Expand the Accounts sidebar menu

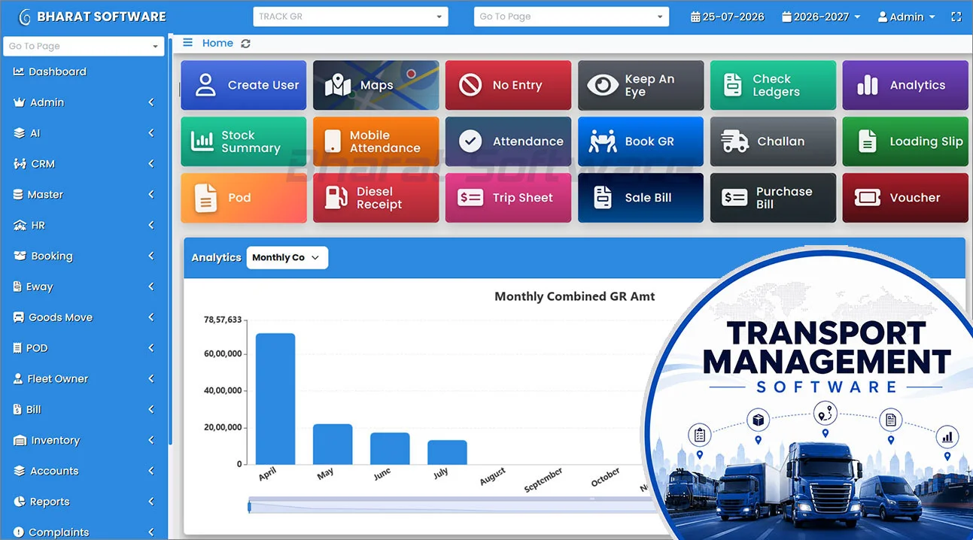click(x=84, y=471)
